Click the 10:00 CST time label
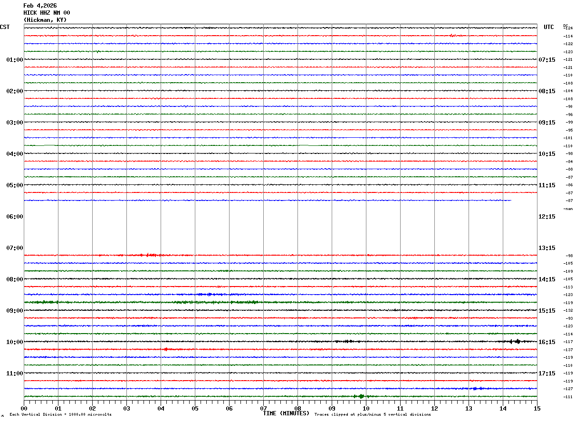 (x=15, y=342)
